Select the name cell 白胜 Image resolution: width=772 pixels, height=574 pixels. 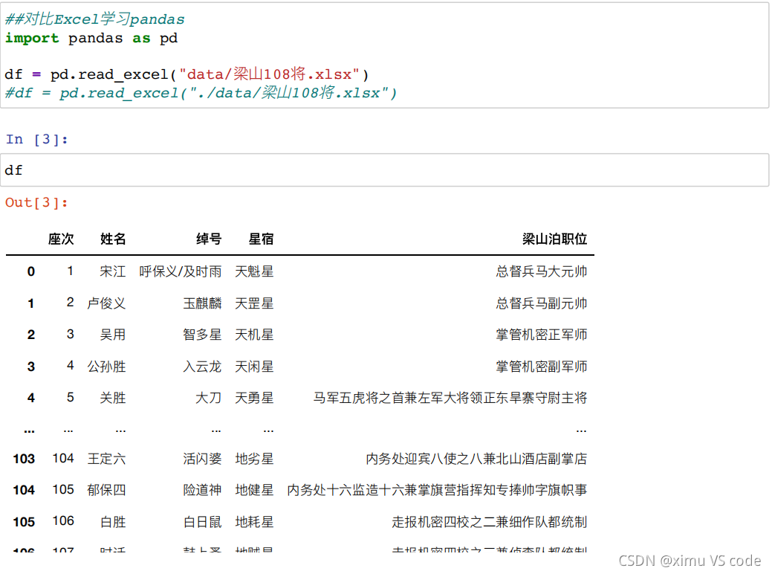[113, 522]
